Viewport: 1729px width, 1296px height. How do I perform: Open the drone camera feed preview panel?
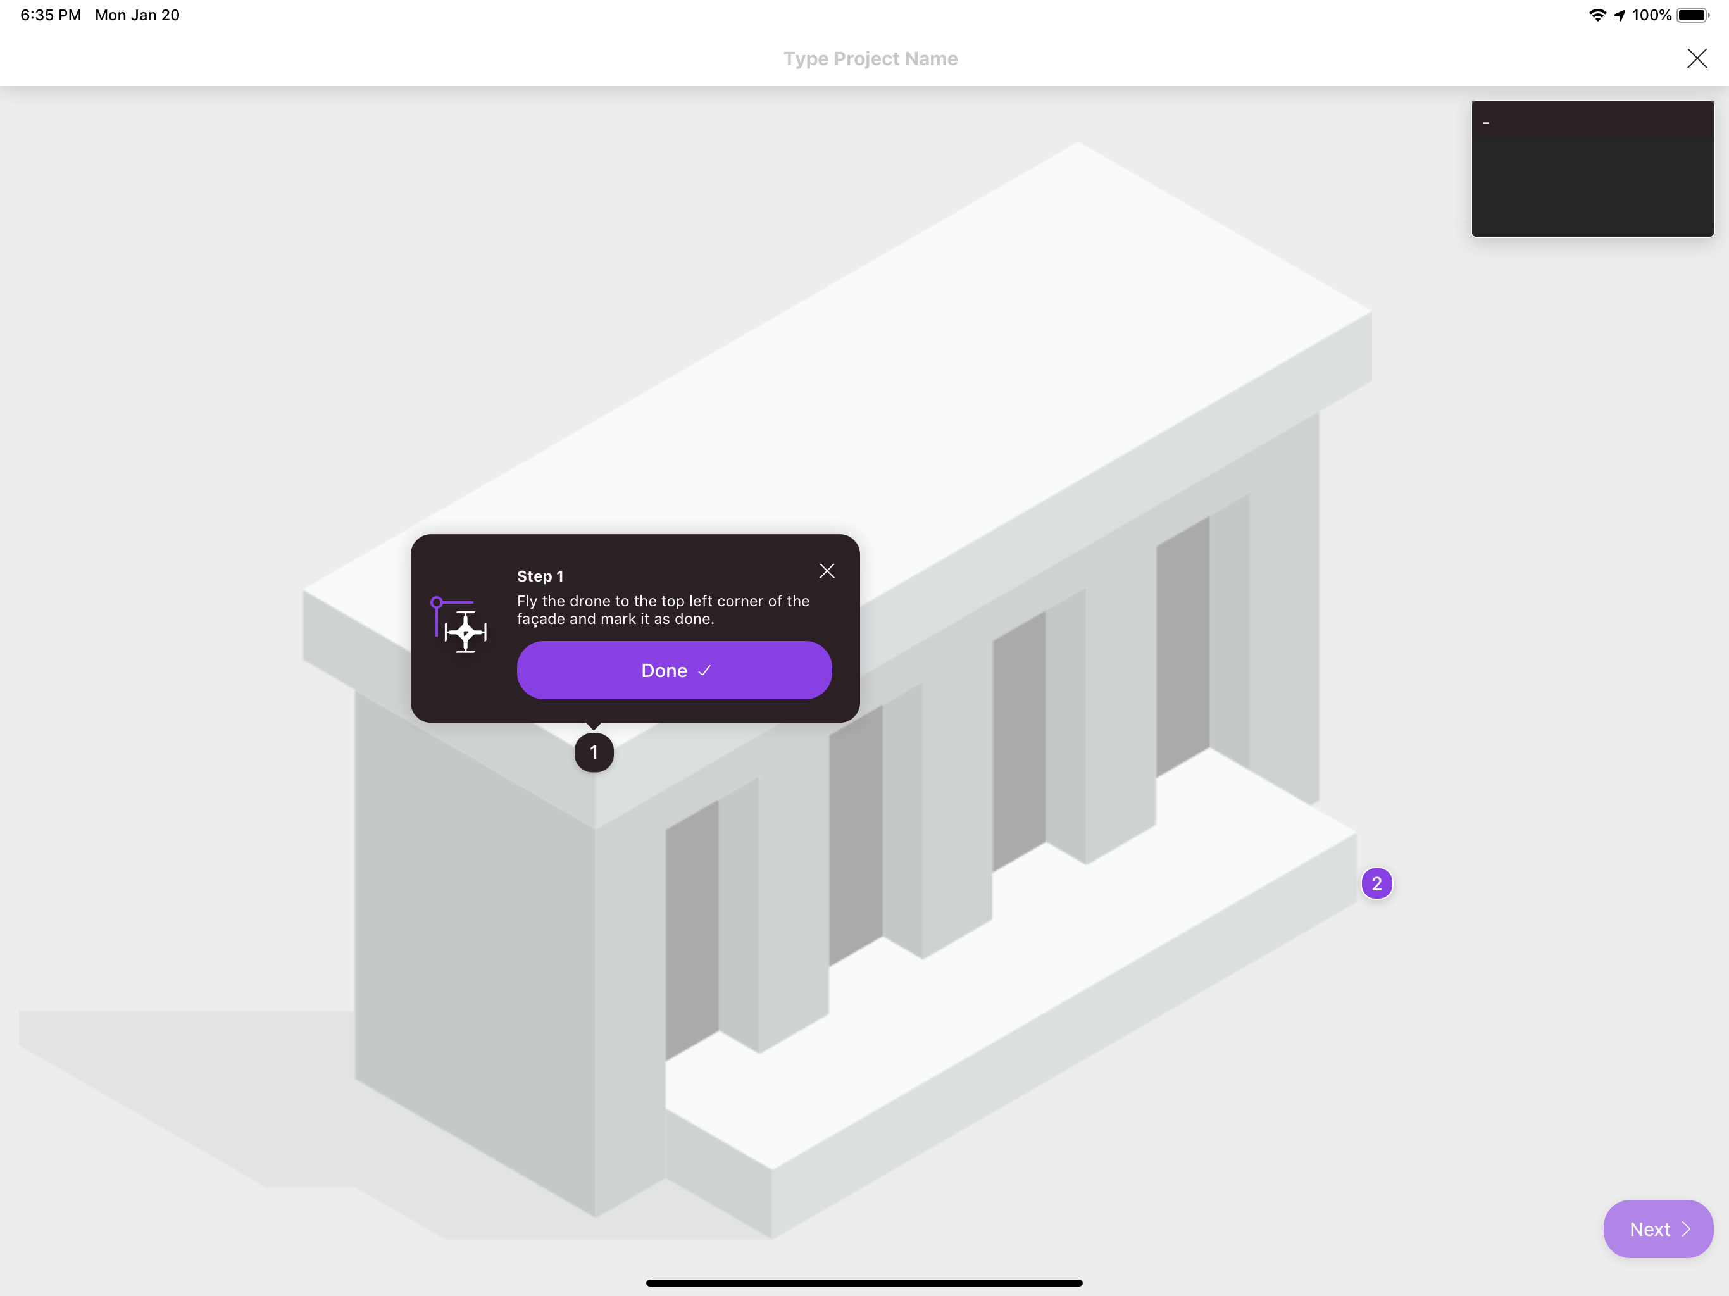1592,168
